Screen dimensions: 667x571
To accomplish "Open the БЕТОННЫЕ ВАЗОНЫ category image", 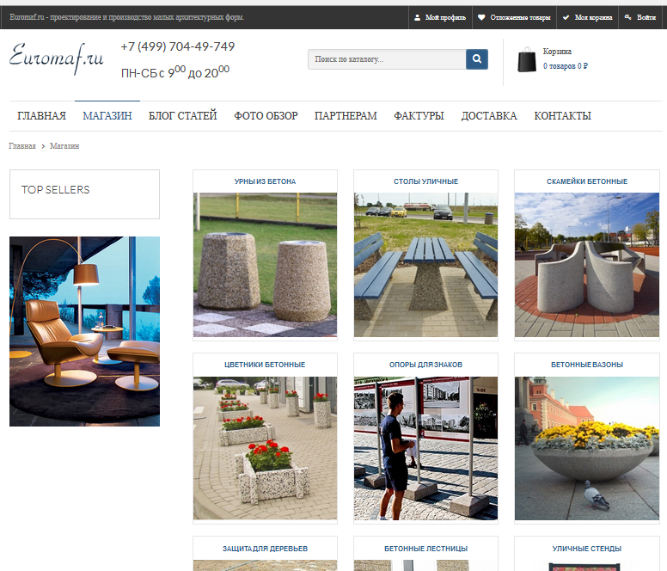I will pyautogui.click(x=587, y=448).
